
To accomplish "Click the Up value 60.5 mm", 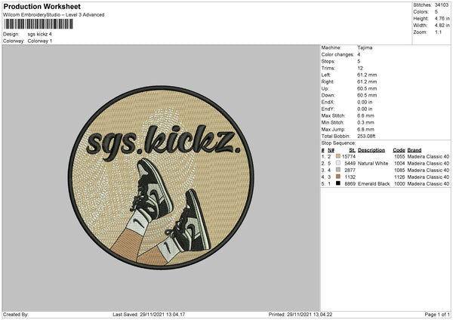I will (367, 88).
